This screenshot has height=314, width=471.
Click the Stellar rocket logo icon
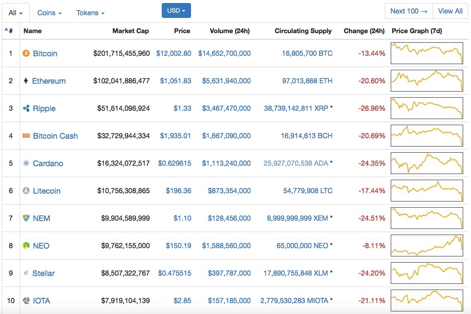(26, 273)
